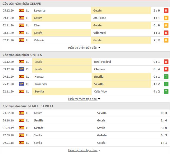
Task: Select the 21.04.19 Getafe vs Sevilla row
Action: point(85,128)
